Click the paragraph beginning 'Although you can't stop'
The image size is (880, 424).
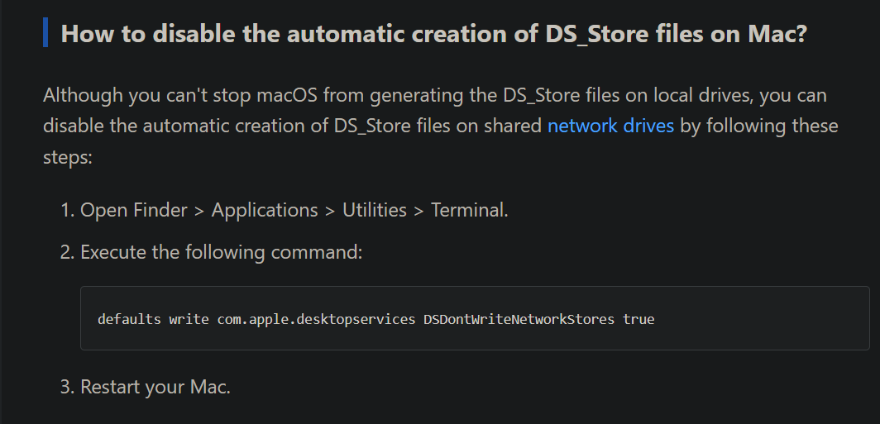click(441, 126)
